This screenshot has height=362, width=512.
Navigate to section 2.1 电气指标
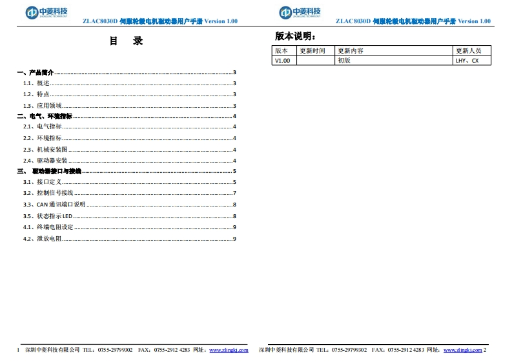click(x=43, y=127)
